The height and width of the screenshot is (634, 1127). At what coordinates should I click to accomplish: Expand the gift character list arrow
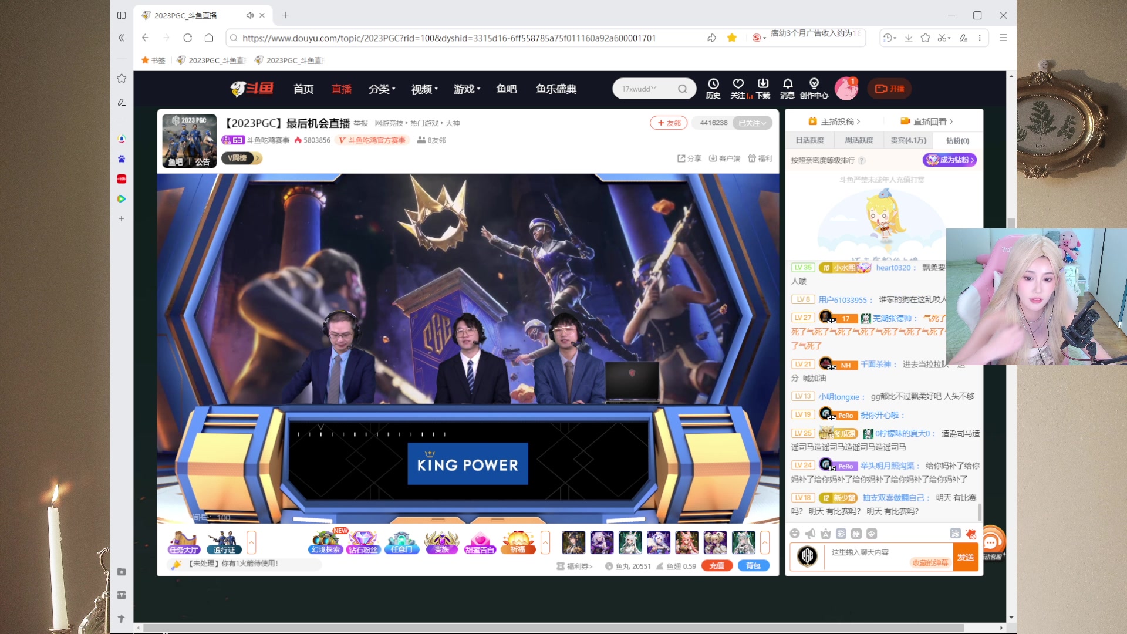click(765, 542)
